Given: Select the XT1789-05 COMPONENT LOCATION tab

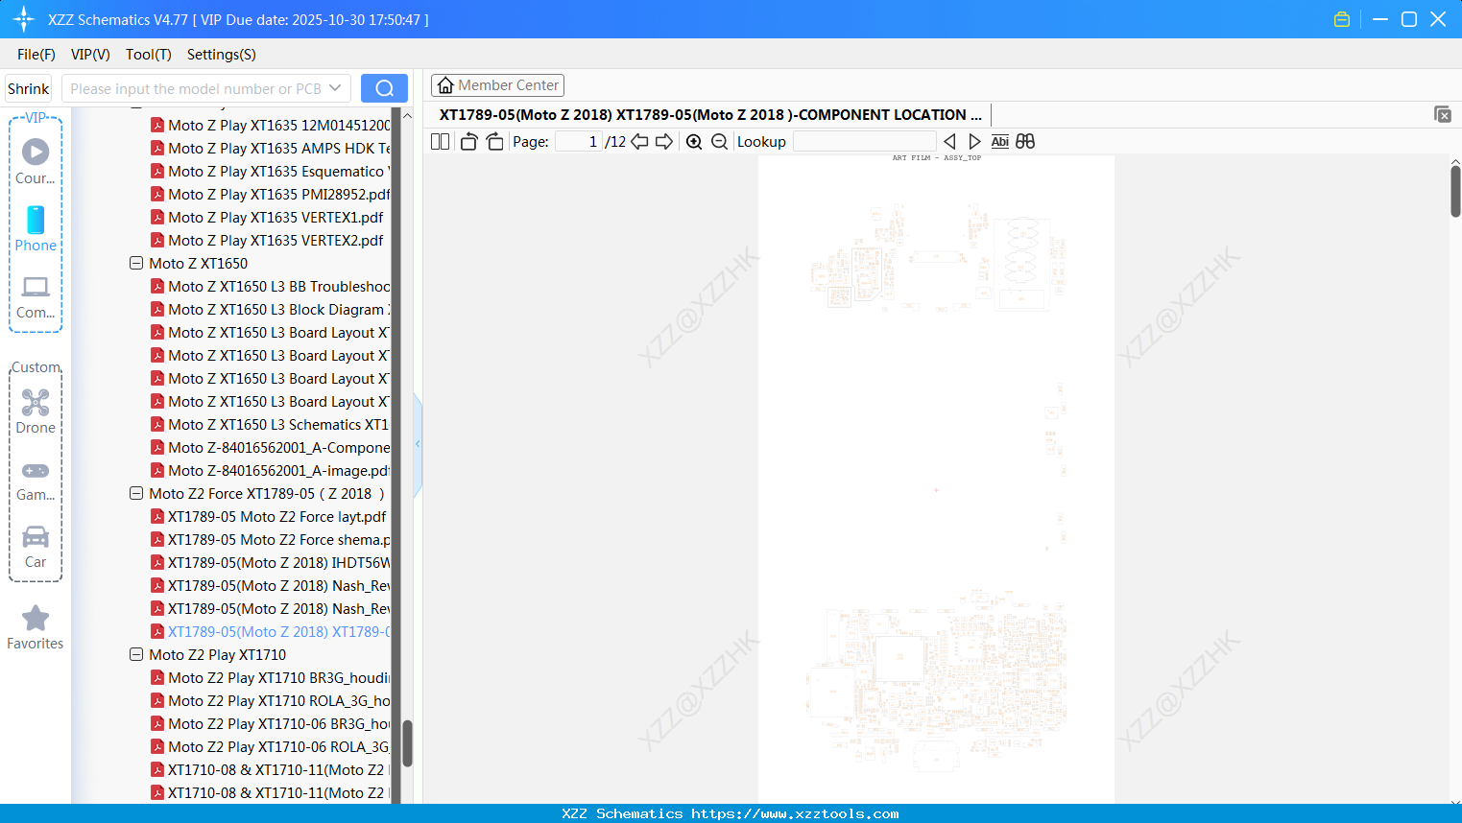Looking at the screenshot, I should pos(710,114).
